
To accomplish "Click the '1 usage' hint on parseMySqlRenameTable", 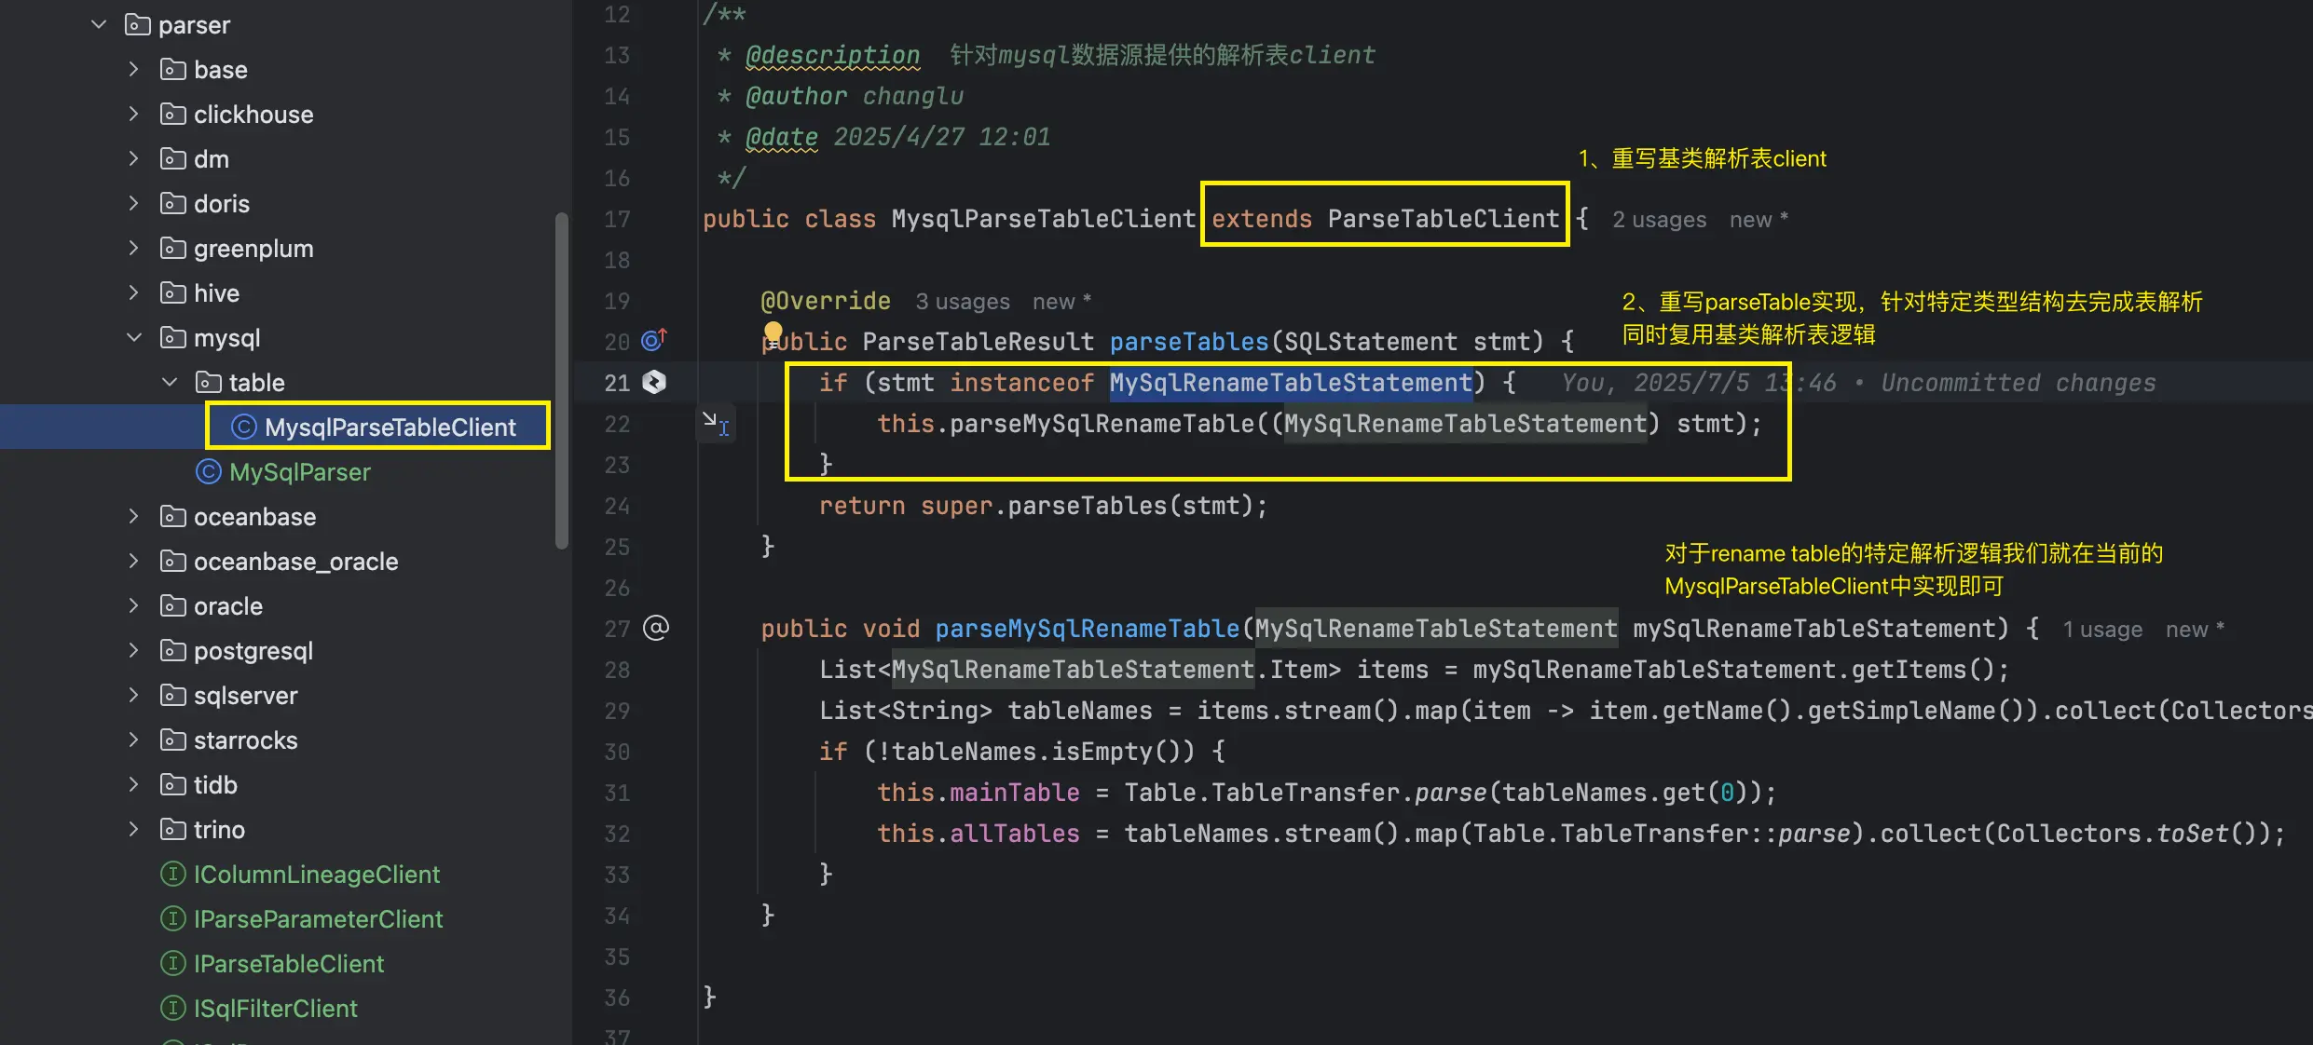I will tap(2101, 630).
